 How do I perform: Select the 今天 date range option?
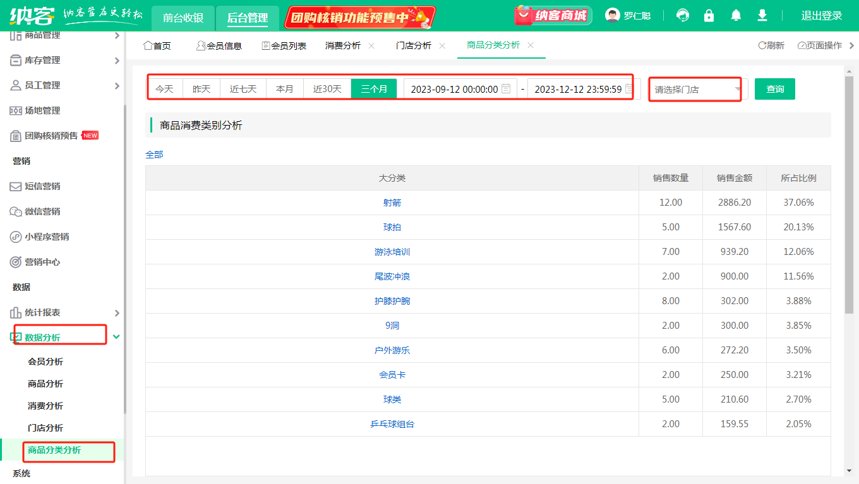pos(164,89)
